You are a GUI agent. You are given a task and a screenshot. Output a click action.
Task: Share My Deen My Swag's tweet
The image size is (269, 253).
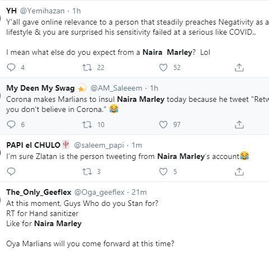click(239, 125)
